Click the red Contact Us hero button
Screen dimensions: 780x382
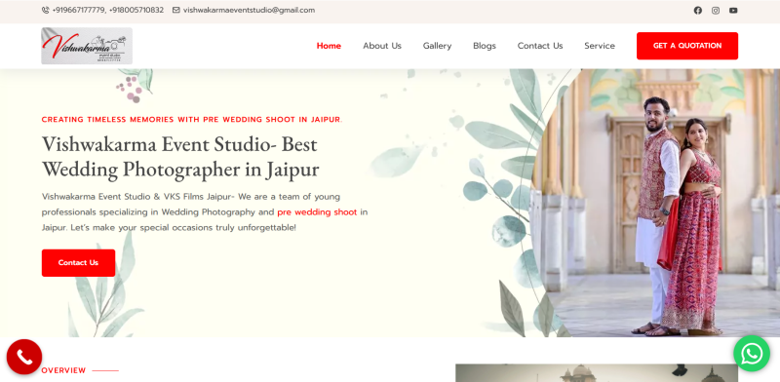[78, 263]
